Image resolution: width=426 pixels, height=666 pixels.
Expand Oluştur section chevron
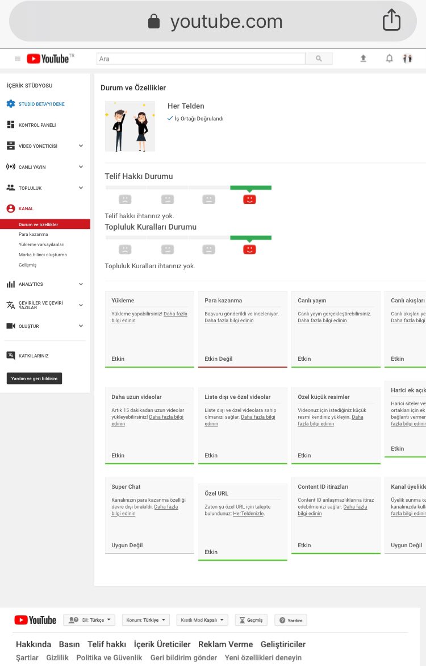(x=81, y=326)
